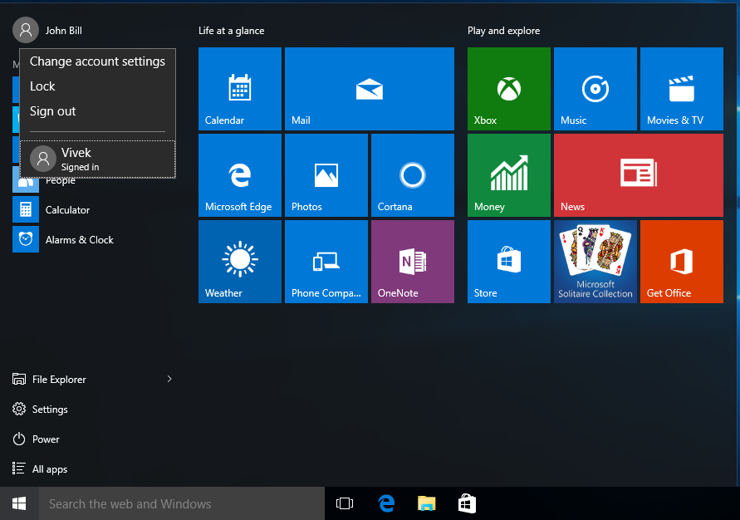Open People from the app list
Image resolution: width=740 pixels, height=520 pixels.
(61, 181)
